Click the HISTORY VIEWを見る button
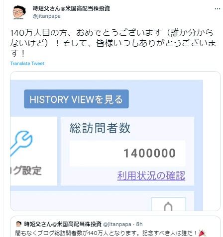 point(76,99)
